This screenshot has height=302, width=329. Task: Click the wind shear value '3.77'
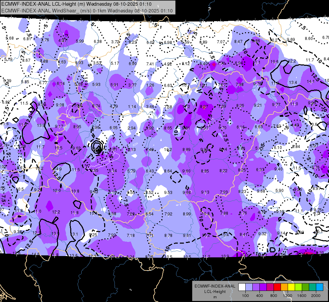(132, 85)
